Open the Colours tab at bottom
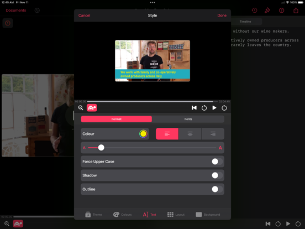This screenshot has height=229, width=305. click(x=122, y=215)
